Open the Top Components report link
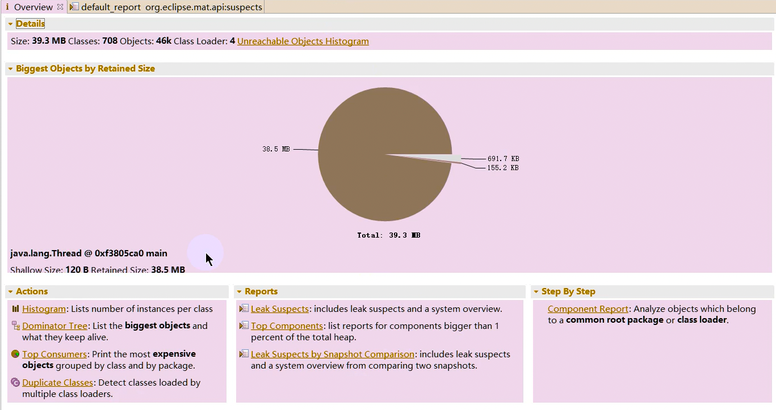776x410 pixels. (287, 326)
